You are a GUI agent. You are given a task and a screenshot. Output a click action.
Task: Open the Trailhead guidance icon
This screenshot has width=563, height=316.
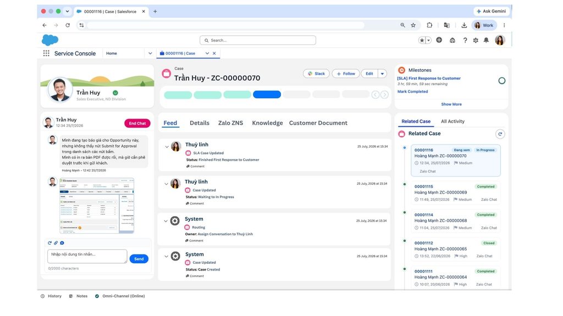pos(452,40)
